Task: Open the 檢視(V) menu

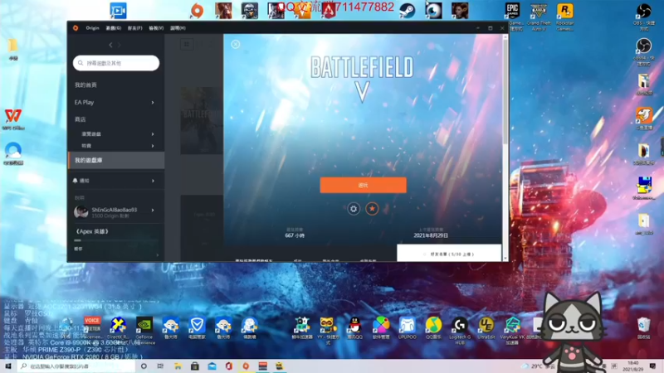Action: click(156, 28)
